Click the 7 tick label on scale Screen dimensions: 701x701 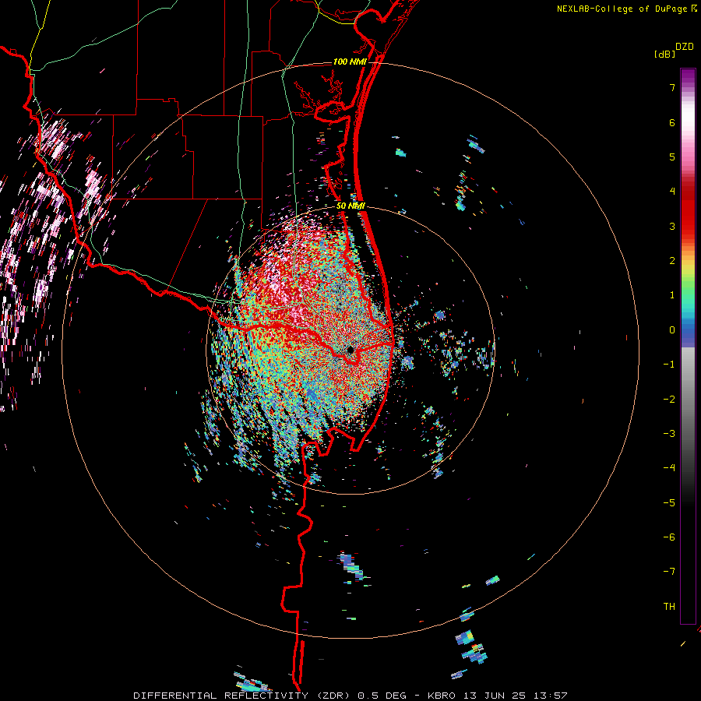(x=672, y=87)
